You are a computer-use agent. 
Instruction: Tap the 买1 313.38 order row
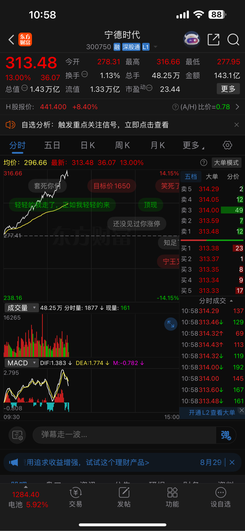click(212, 248)
